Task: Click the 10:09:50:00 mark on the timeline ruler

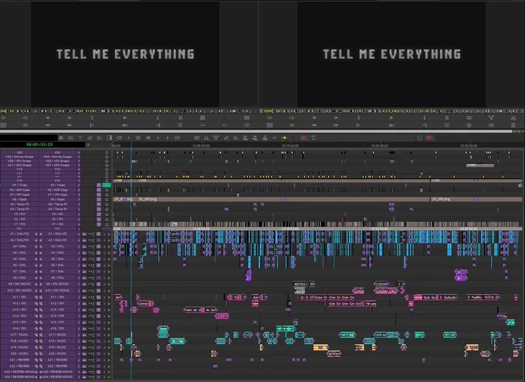Action: click(201, 146)
